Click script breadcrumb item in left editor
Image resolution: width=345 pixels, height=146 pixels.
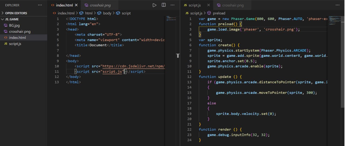[126, 13]
